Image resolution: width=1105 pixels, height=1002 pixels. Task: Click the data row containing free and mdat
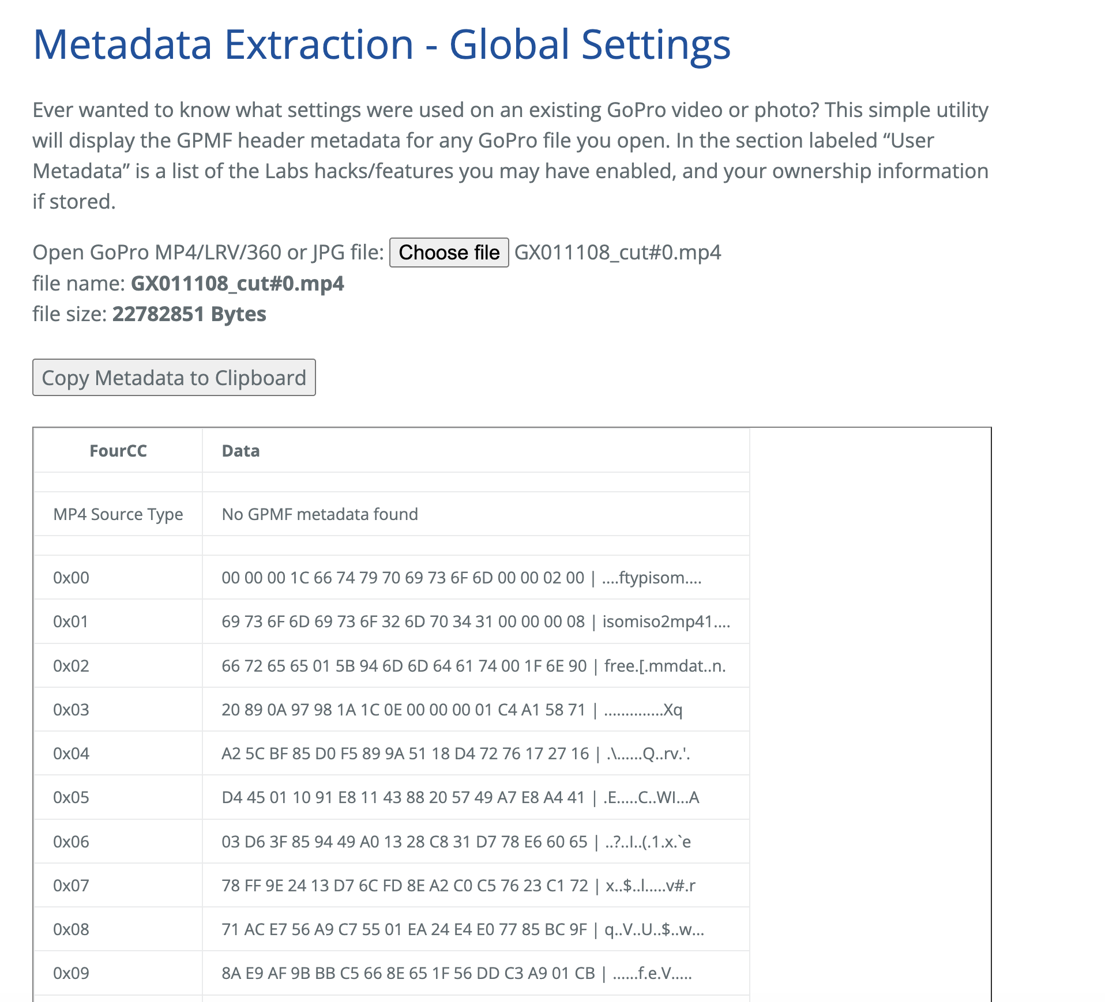(x=473, y=666)
